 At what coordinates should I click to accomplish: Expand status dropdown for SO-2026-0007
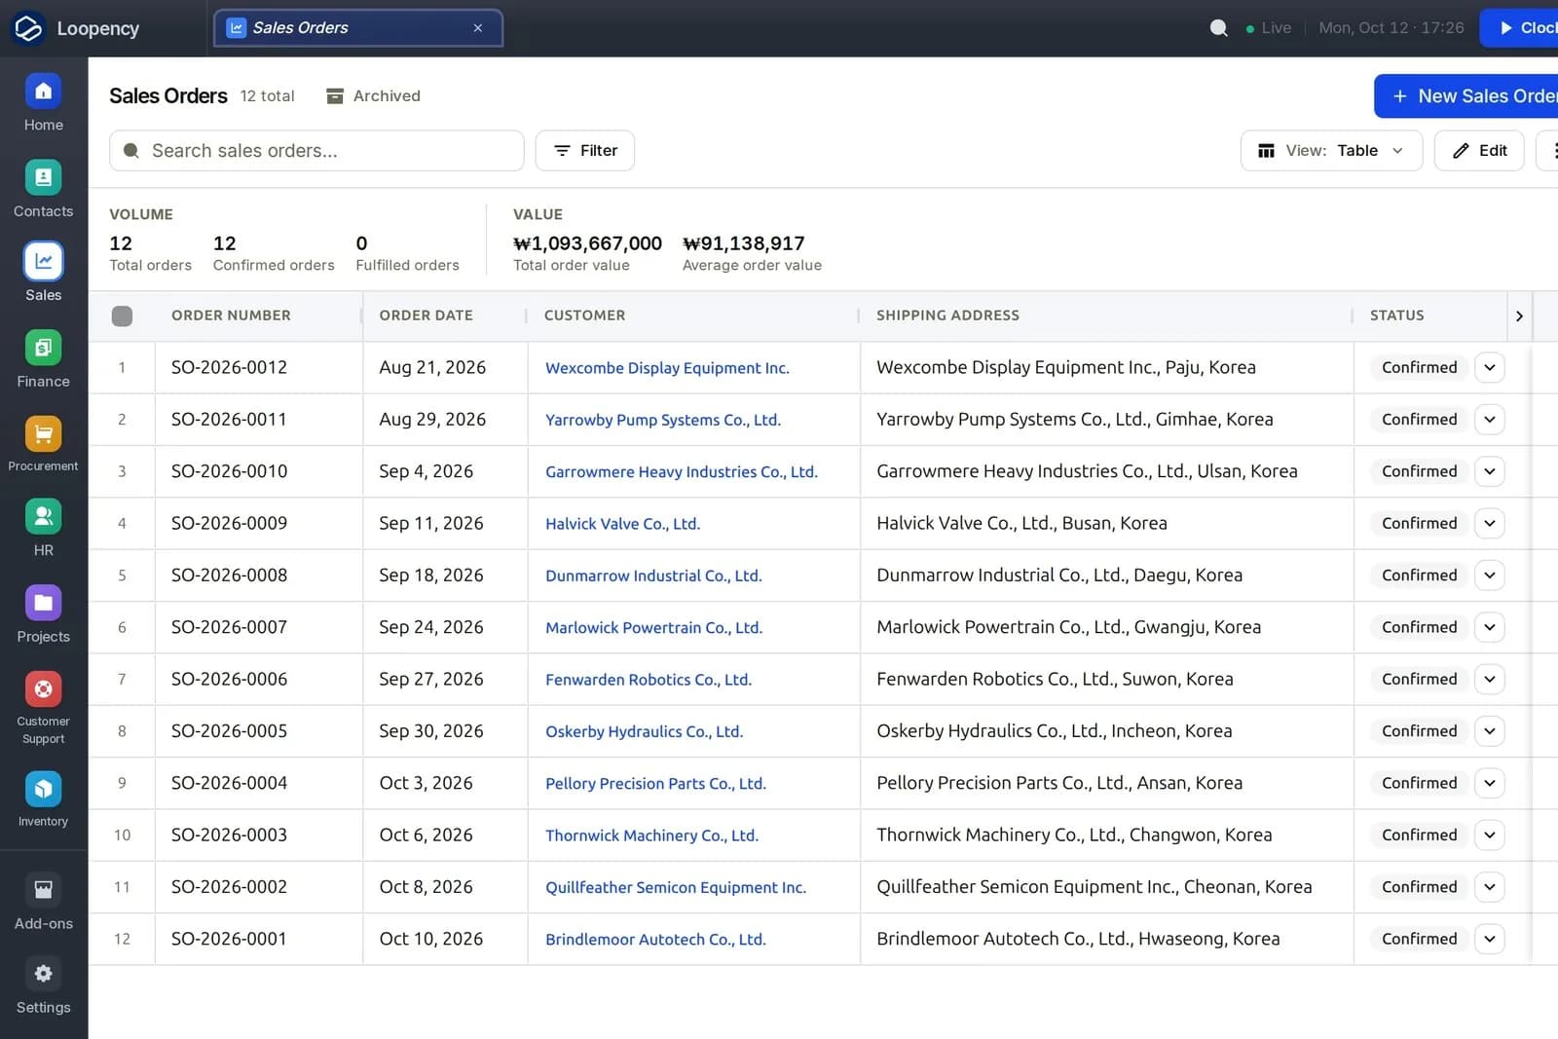(1490, 627)
